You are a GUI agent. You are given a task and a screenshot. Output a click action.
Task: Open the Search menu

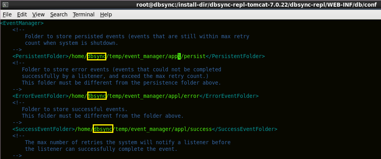[59, 14]
